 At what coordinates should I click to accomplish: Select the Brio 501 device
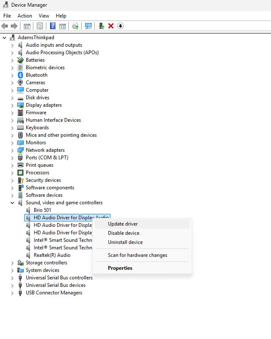42,210
